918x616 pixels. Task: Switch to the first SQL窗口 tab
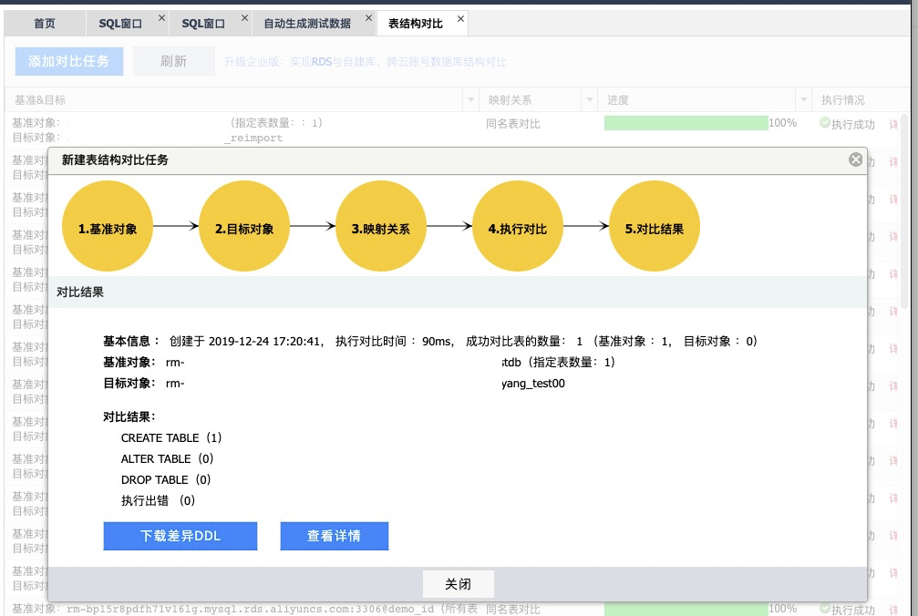point(120,24)
